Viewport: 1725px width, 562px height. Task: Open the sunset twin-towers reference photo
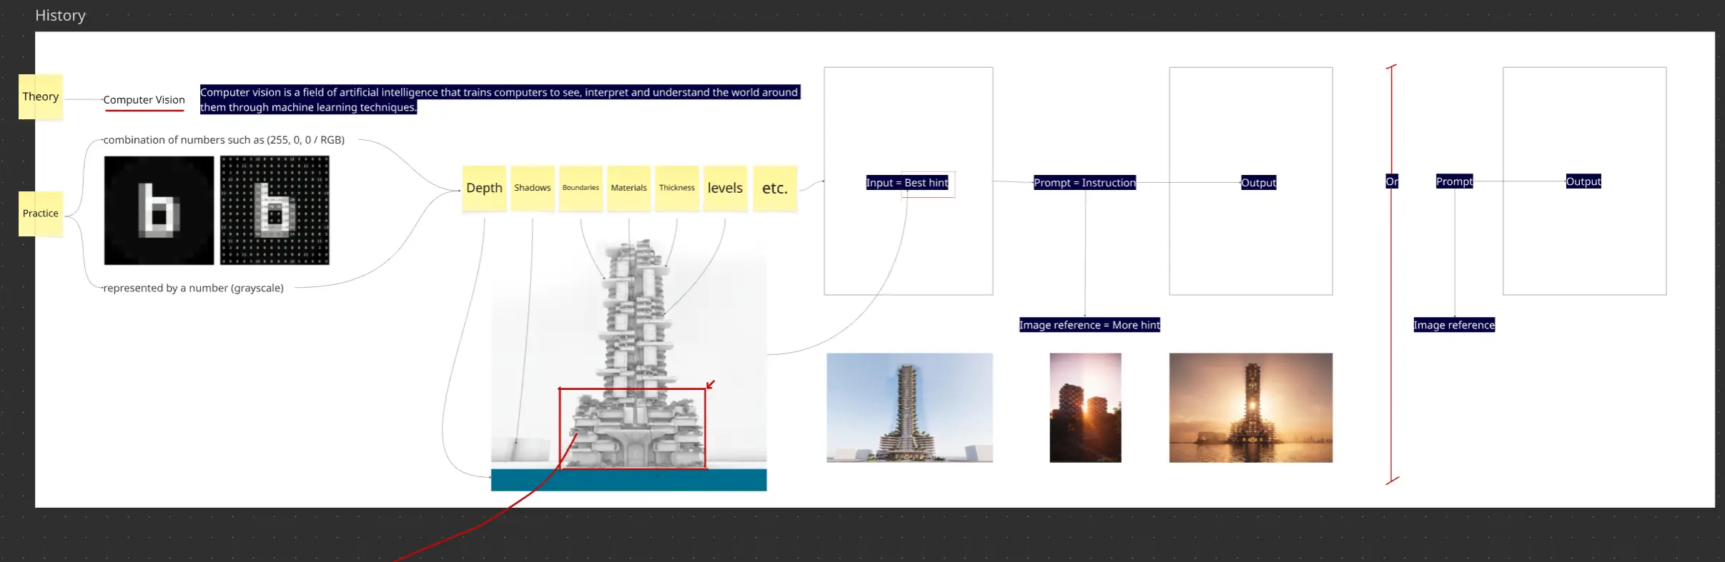pyautogui.click(x=1085, y=408)
